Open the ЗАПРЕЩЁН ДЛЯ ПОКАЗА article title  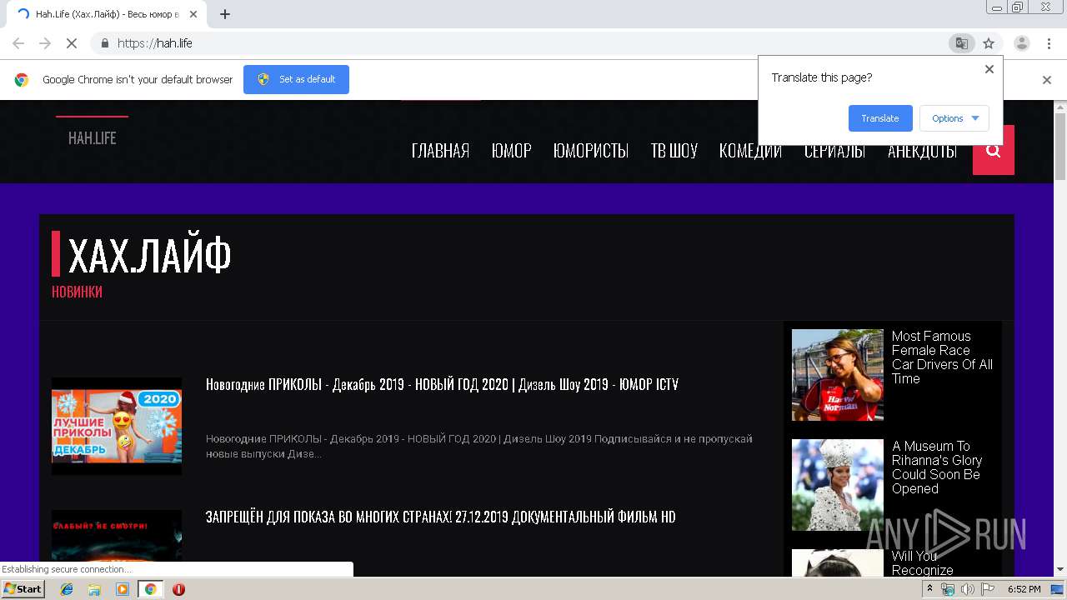[x=440, y=517]
